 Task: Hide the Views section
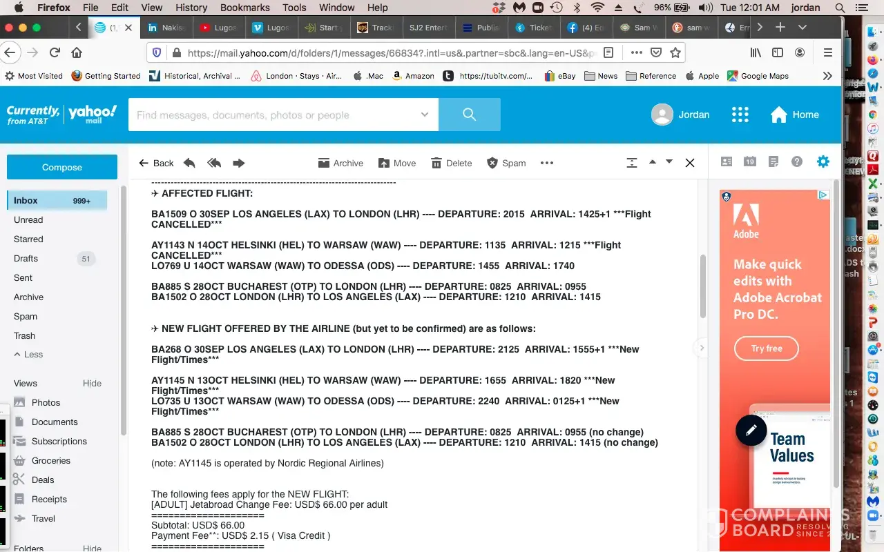[x=92, y=383]
